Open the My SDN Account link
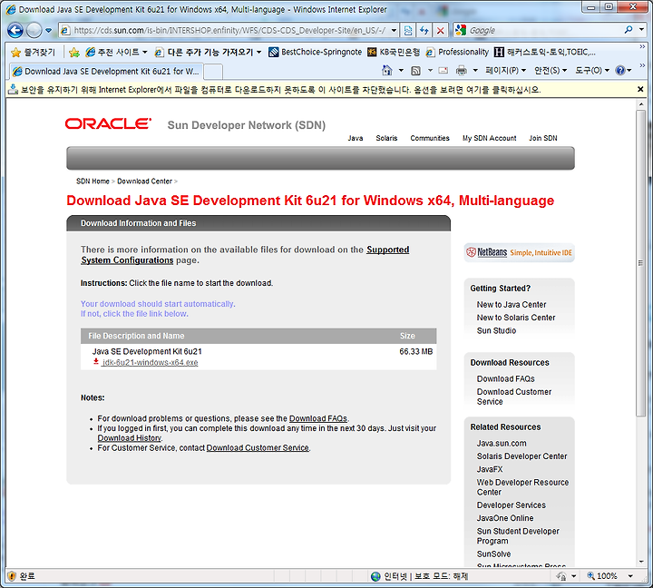Image resolution: width=653 pixels, height=588 pixels. 490,138
